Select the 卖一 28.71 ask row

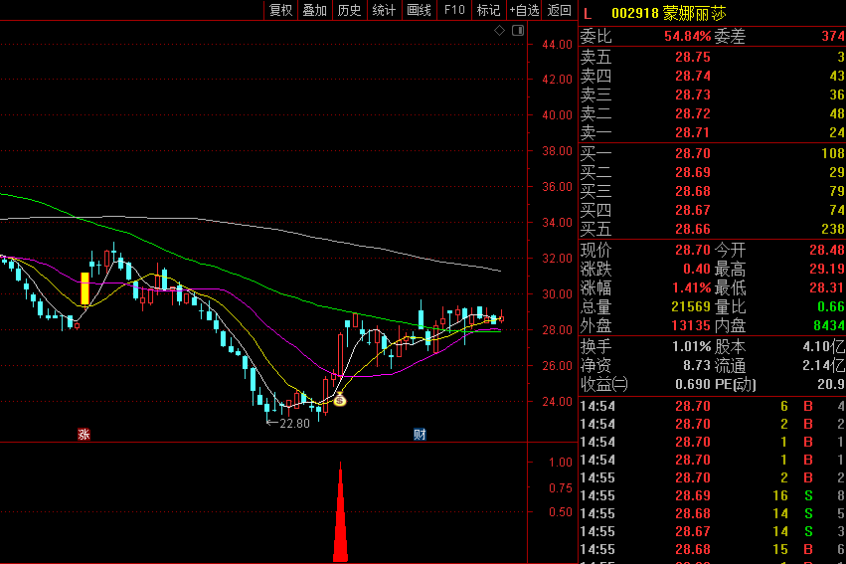(x=712, y=132)
